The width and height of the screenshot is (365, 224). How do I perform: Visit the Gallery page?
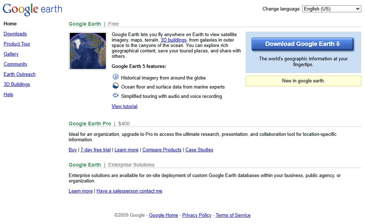11,54
